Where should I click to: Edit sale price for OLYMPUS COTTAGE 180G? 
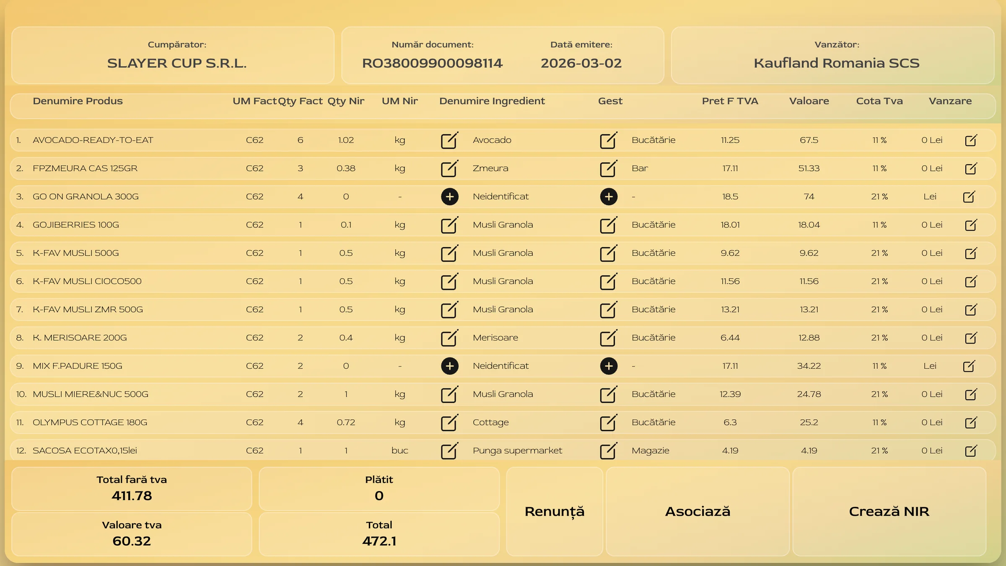pyautogui.click(x=970, y=422)
